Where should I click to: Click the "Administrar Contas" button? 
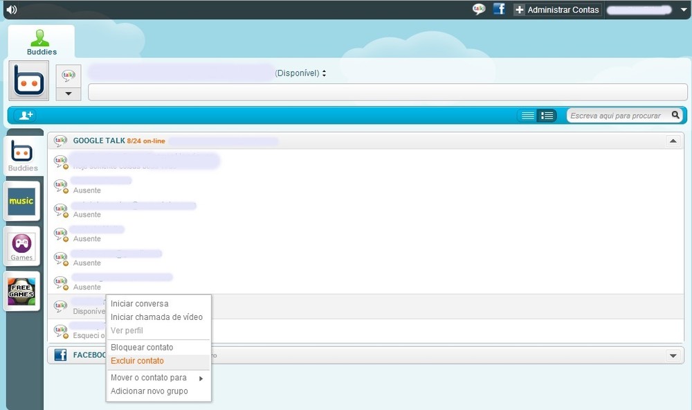click(558, 9)
